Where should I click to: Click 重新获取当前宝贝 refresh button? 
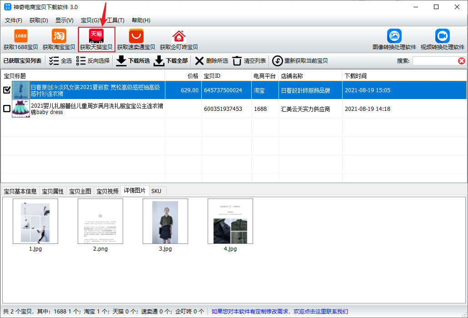point(300,61)
